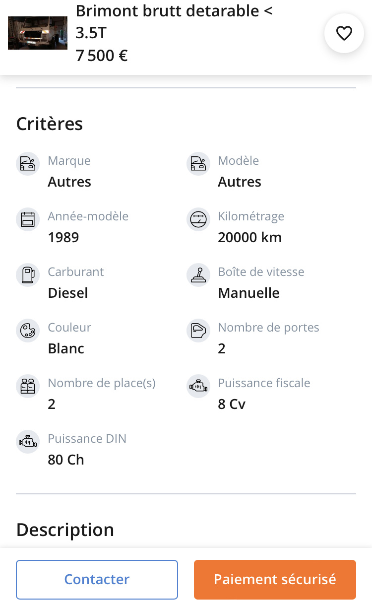This screenshot has height=608, width=372.
Task: Click the heart favorite icon
Action: point(344,33)
